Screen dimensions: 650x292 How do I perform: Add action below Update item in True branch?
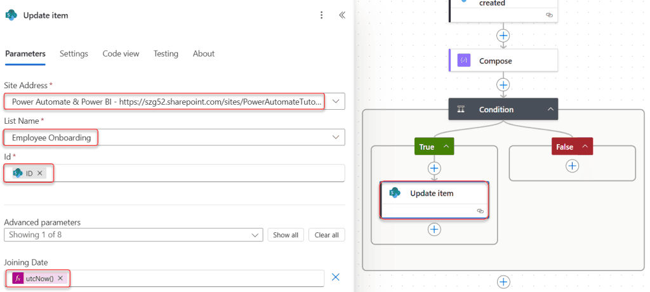click(x=434, y=229)
